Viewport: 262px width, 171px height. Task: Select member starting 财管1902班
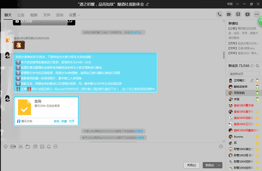[244, 155]
